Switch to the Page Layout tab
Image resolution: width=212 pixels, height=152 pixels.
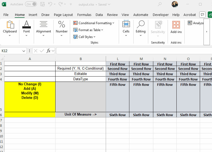(x=63, y=15)
